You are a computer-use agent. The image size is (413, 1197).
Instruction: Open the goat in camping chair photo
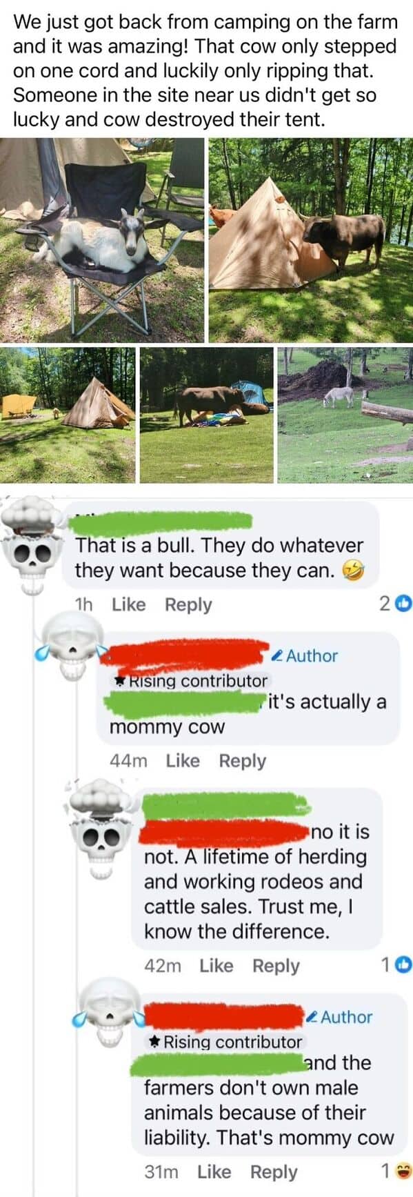point(102,240)
